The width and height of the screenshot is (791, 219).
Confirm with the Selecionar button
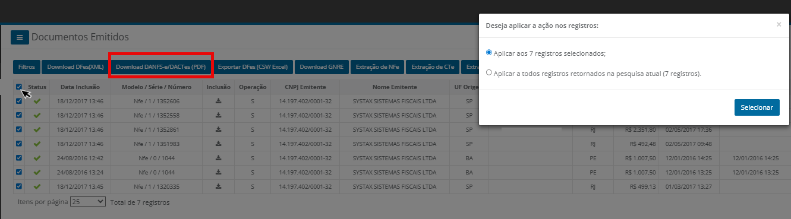[x=757, y=107]
